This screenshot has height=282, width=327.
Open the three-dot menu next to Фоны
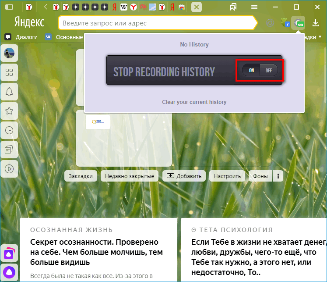(x=278, y=176)
